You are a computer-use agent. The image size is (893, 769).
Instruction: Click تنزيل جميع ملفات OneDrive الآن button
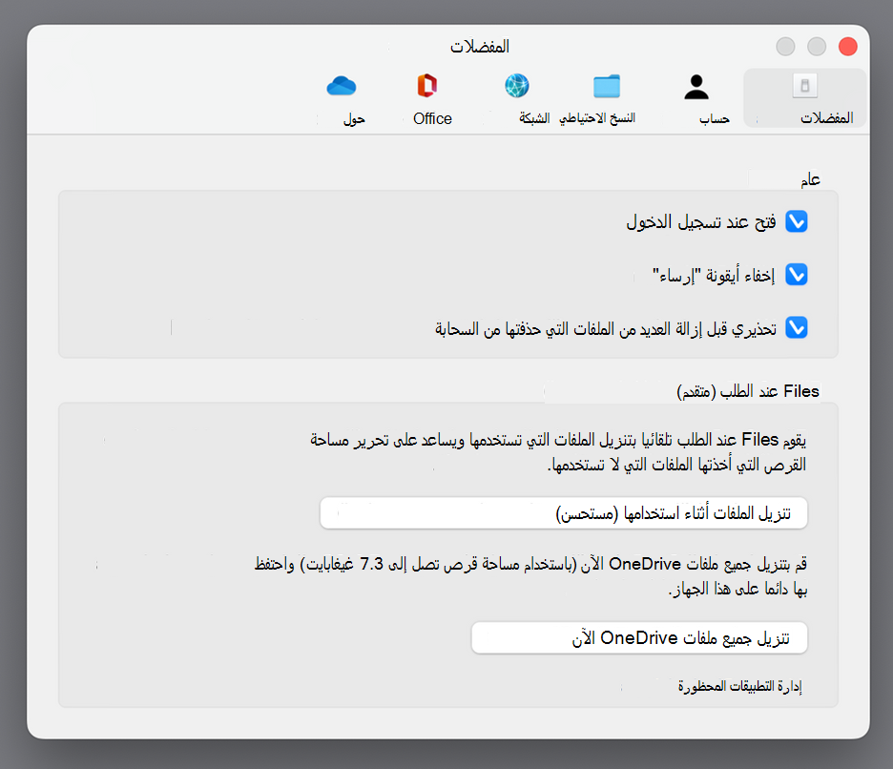pyautogui.click(x=639, y=637)
